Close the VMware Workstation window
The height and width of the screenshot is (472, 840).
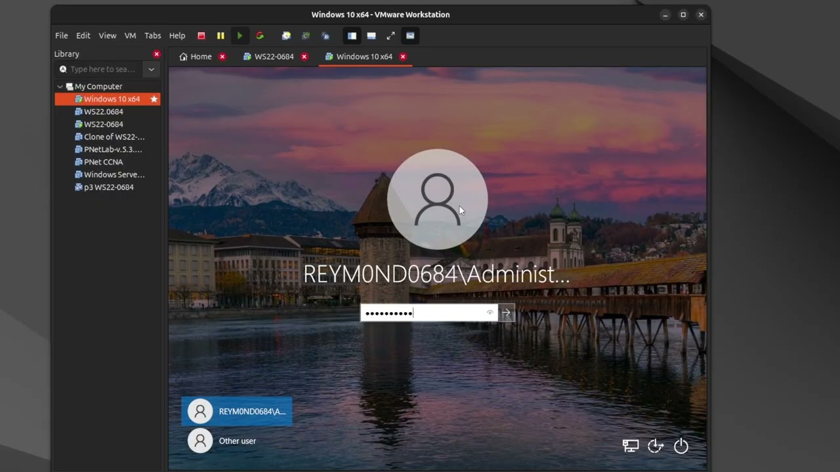(x=701, y=14)
